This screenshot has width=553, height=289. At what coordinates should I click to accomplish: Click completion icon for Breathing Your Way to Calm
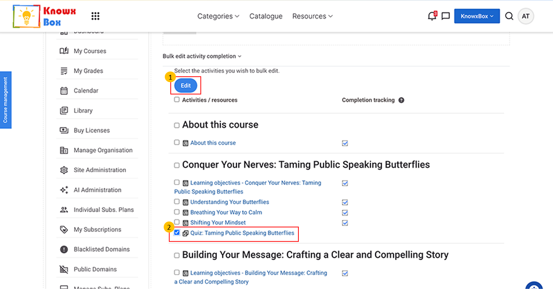345,213
